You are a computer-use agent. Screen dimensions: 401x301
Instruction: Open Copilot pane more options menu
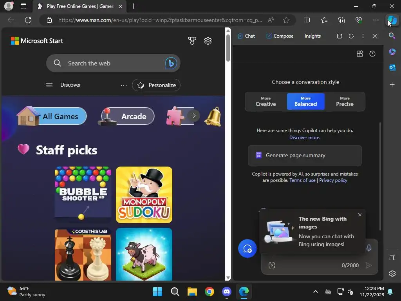tap(363, 36)
